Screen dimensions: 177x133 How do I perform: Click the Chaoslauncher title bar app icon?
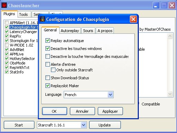tap(4, 5)
